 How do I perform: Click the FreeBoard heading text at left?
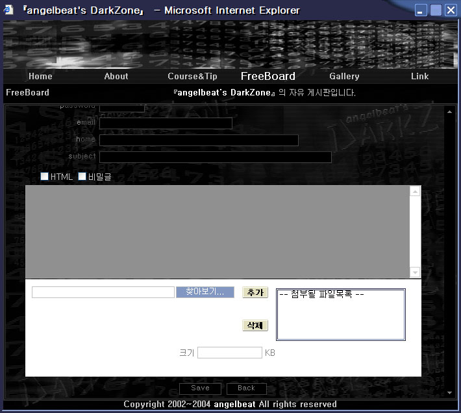pos(28,92)
